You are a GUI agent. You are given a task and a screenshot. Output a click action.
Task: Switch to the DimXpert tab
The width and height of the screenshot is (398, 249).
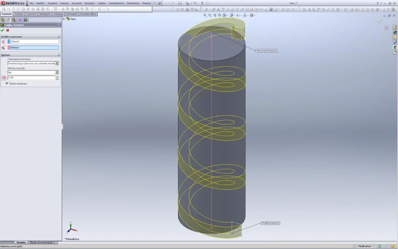point(72,14)
